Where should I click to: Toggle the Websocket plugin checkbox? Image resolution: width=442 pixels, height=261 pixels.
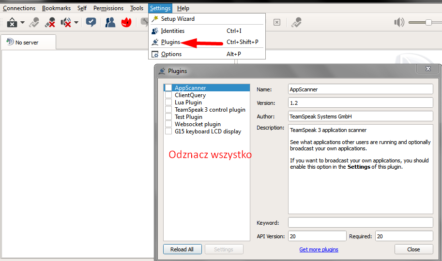click(x=168, y=124)
